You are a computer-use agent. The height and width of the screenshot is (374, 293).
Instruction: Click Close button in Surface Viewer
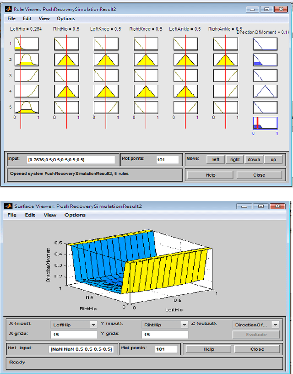(257, 349)
